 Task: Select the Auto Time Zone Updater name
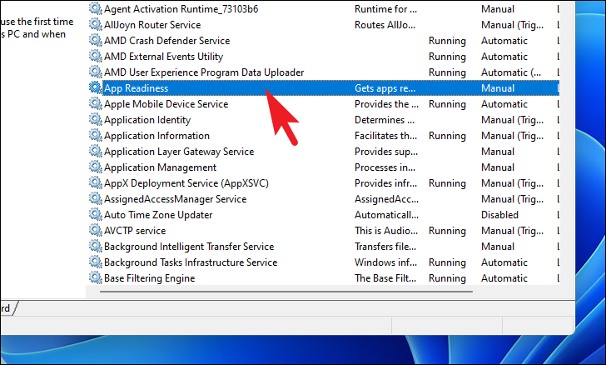click(158, 215)
